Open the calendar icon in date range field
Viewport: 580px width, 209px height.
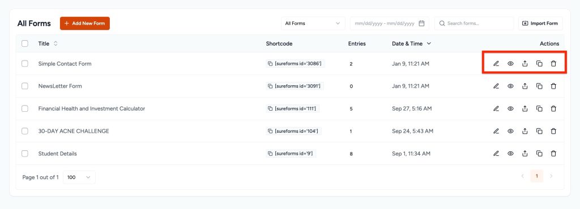click(x=421, y=23)
